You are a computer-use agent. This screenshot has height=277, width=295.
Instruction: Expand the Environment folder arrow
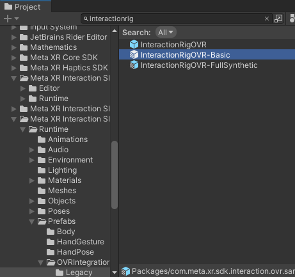pos(32,160)
